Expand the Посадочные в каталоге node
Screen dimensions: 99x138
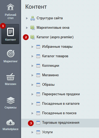(32, 104)
